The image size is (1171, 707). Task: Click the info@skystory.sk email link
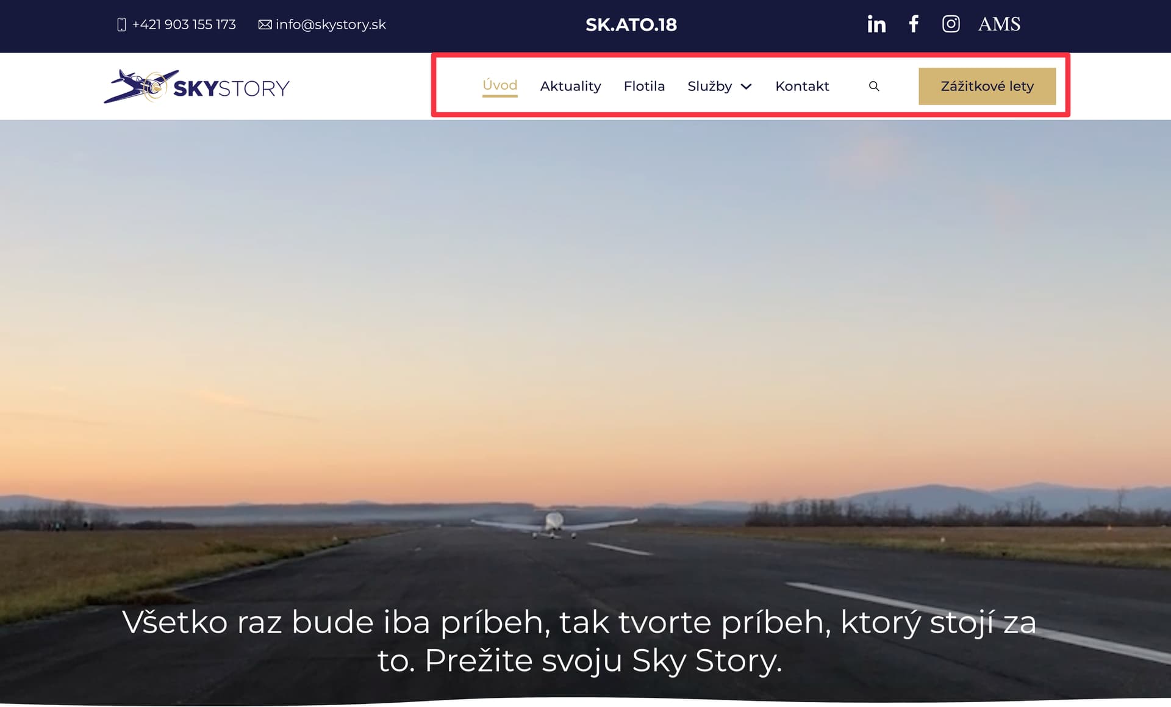click(331, 24)
